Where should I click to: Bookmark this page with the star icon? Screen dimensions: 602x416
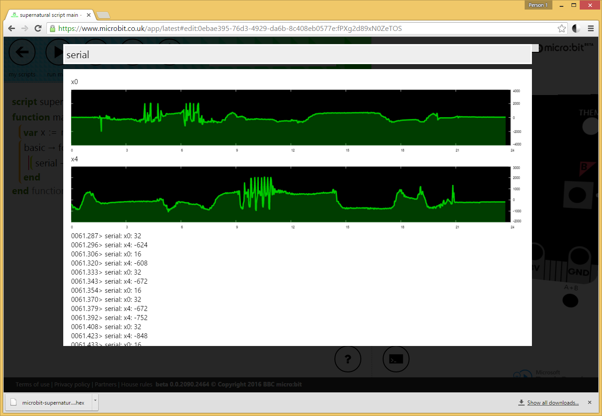point(562,29)
